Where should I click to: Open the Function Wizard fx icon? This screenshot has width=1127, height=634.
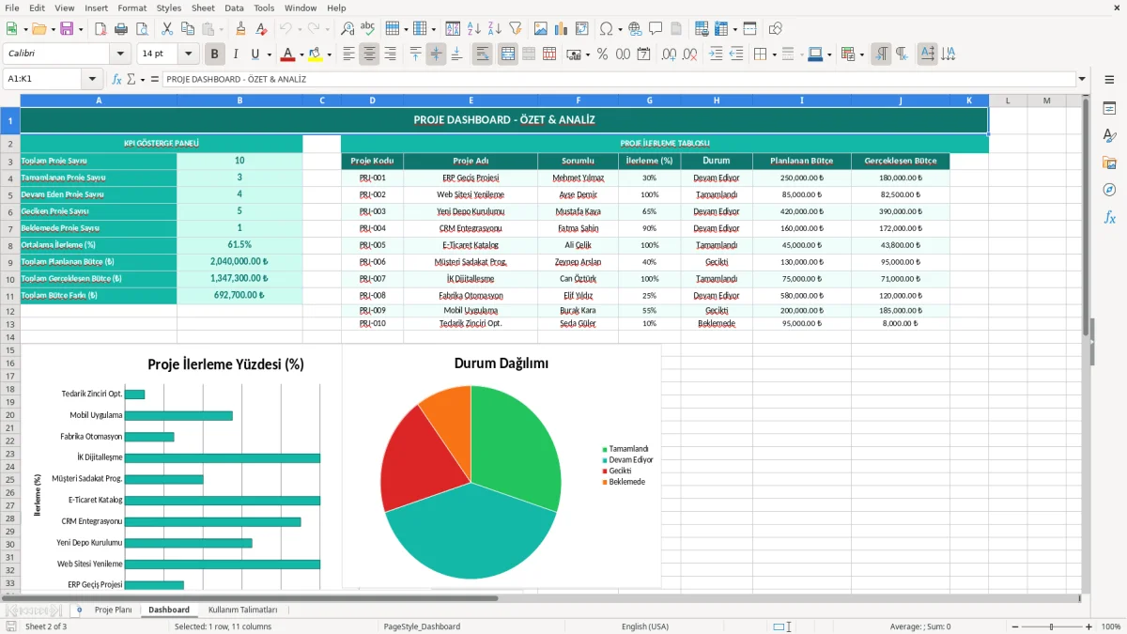pyautogui.click(x=117, y=80)
